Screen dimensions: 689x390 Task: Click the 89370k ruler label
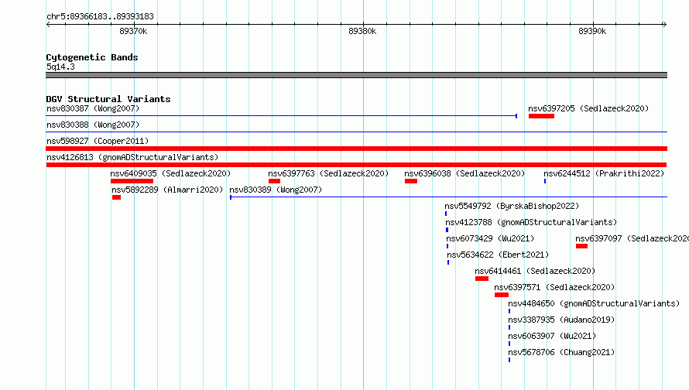(x=133, y=31)
